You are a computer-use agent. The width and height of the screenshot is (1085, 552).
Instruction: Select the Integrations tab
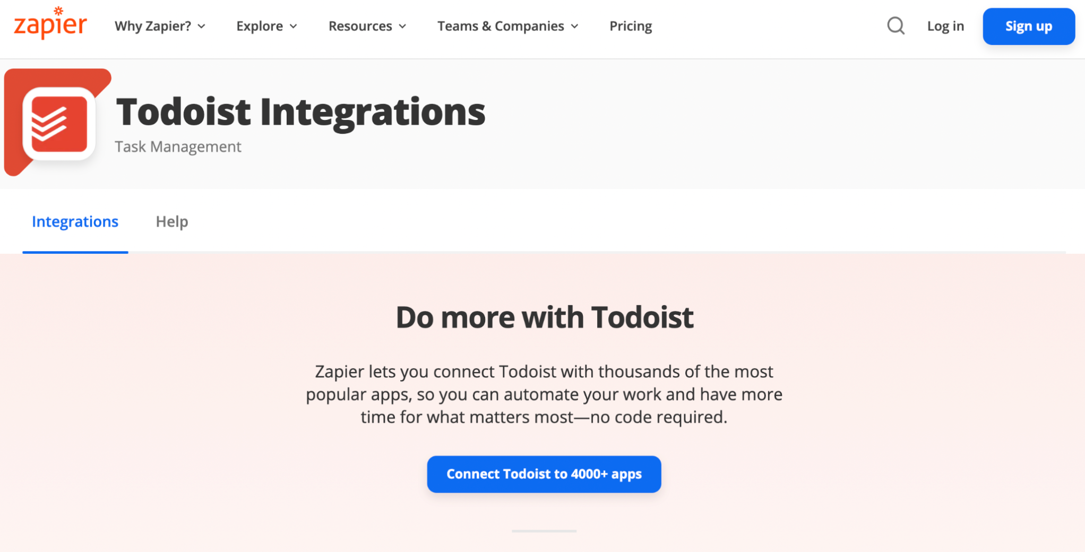(75, 221)
